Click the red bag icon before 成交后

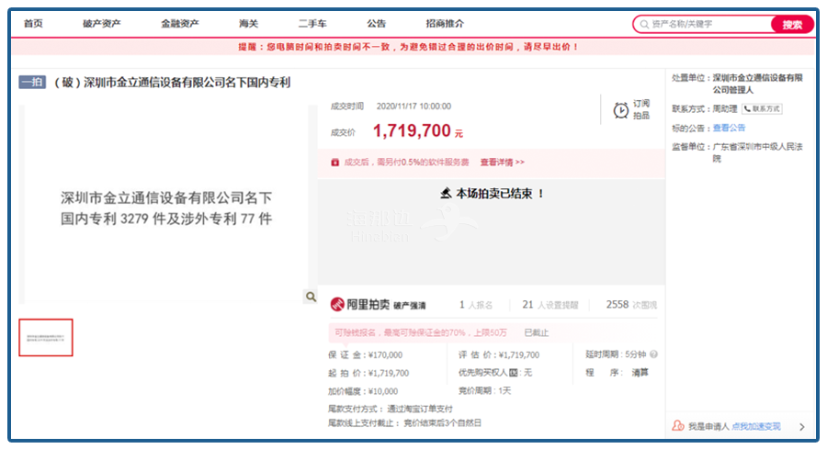point(335,163)
